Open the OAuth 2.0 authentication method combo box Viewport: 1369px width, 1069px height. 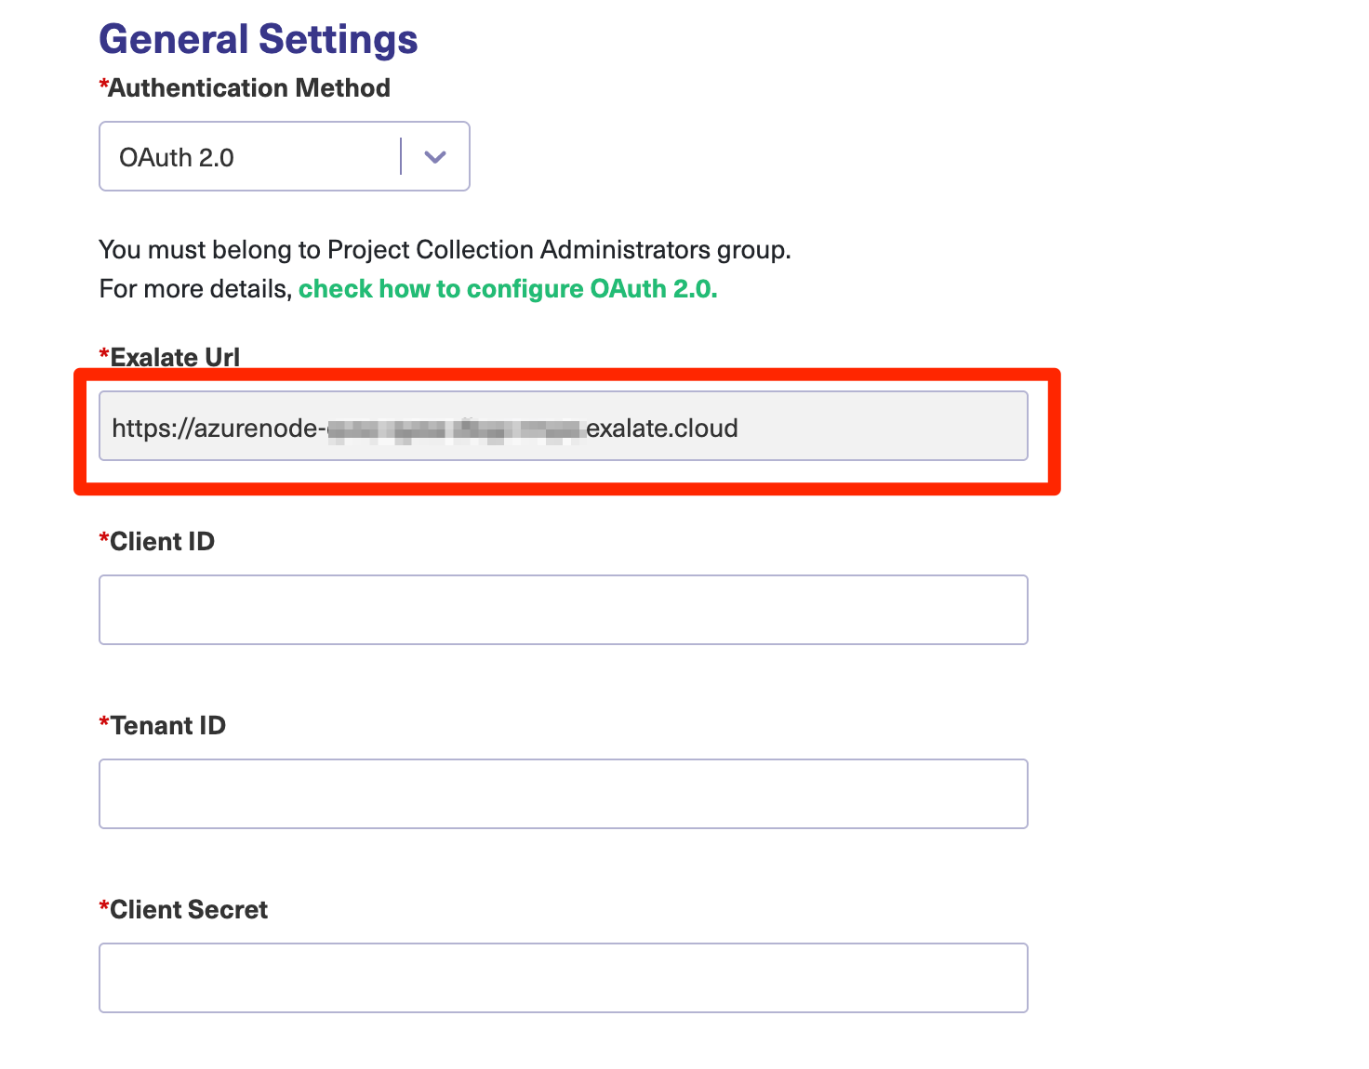click(x=251, y=157)
